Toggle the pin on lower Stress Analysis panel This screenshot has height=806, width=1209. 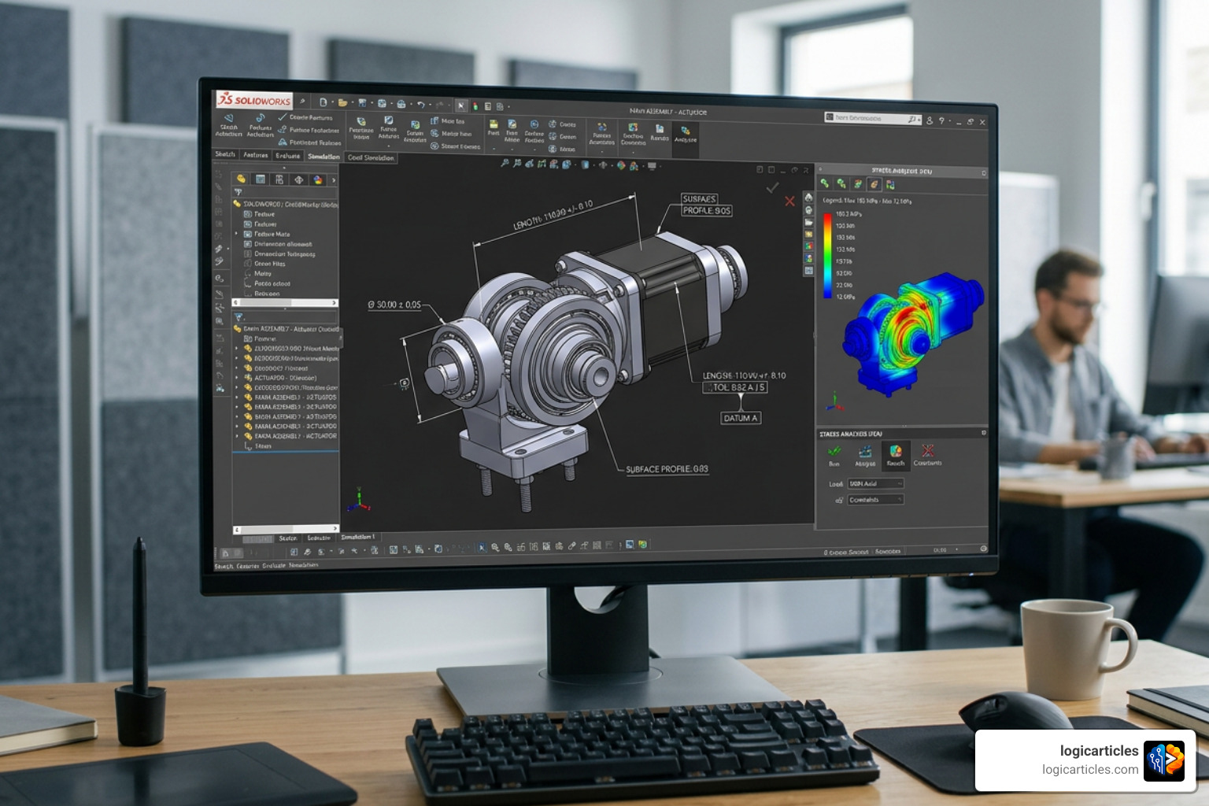click(983, 433)
